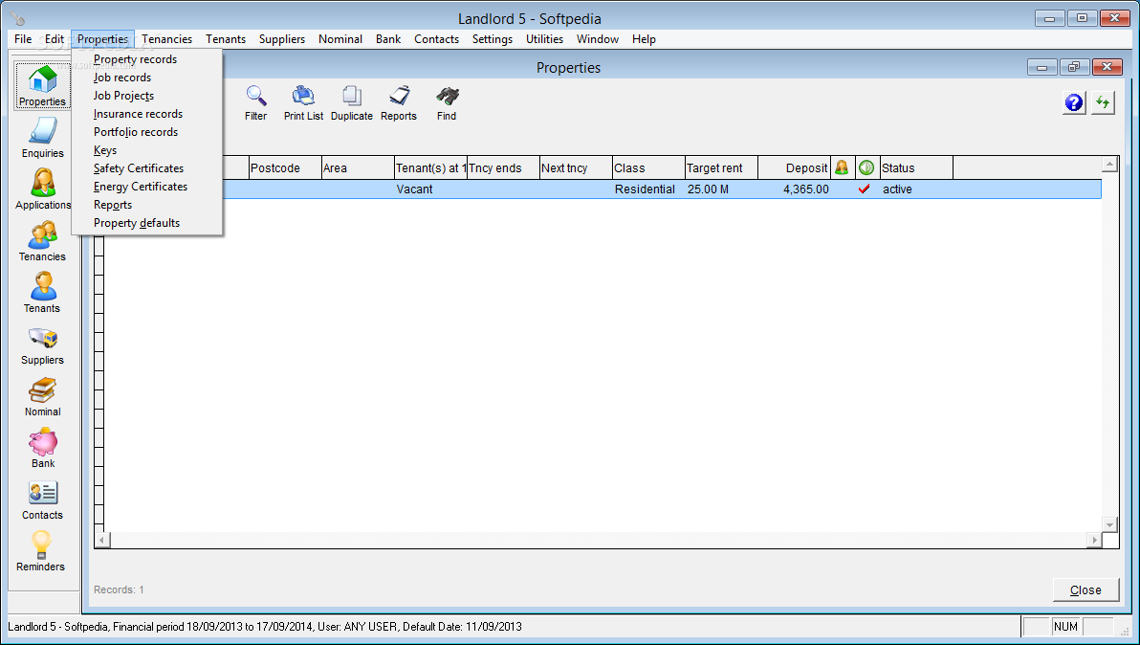
Task: Sort by the Deposit column header
Action: [794, 168]
